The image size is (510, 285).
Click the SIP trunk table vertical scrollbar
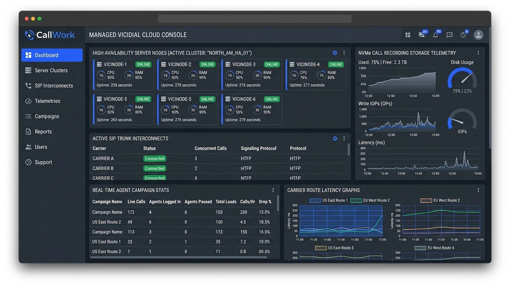coord(348,150)
